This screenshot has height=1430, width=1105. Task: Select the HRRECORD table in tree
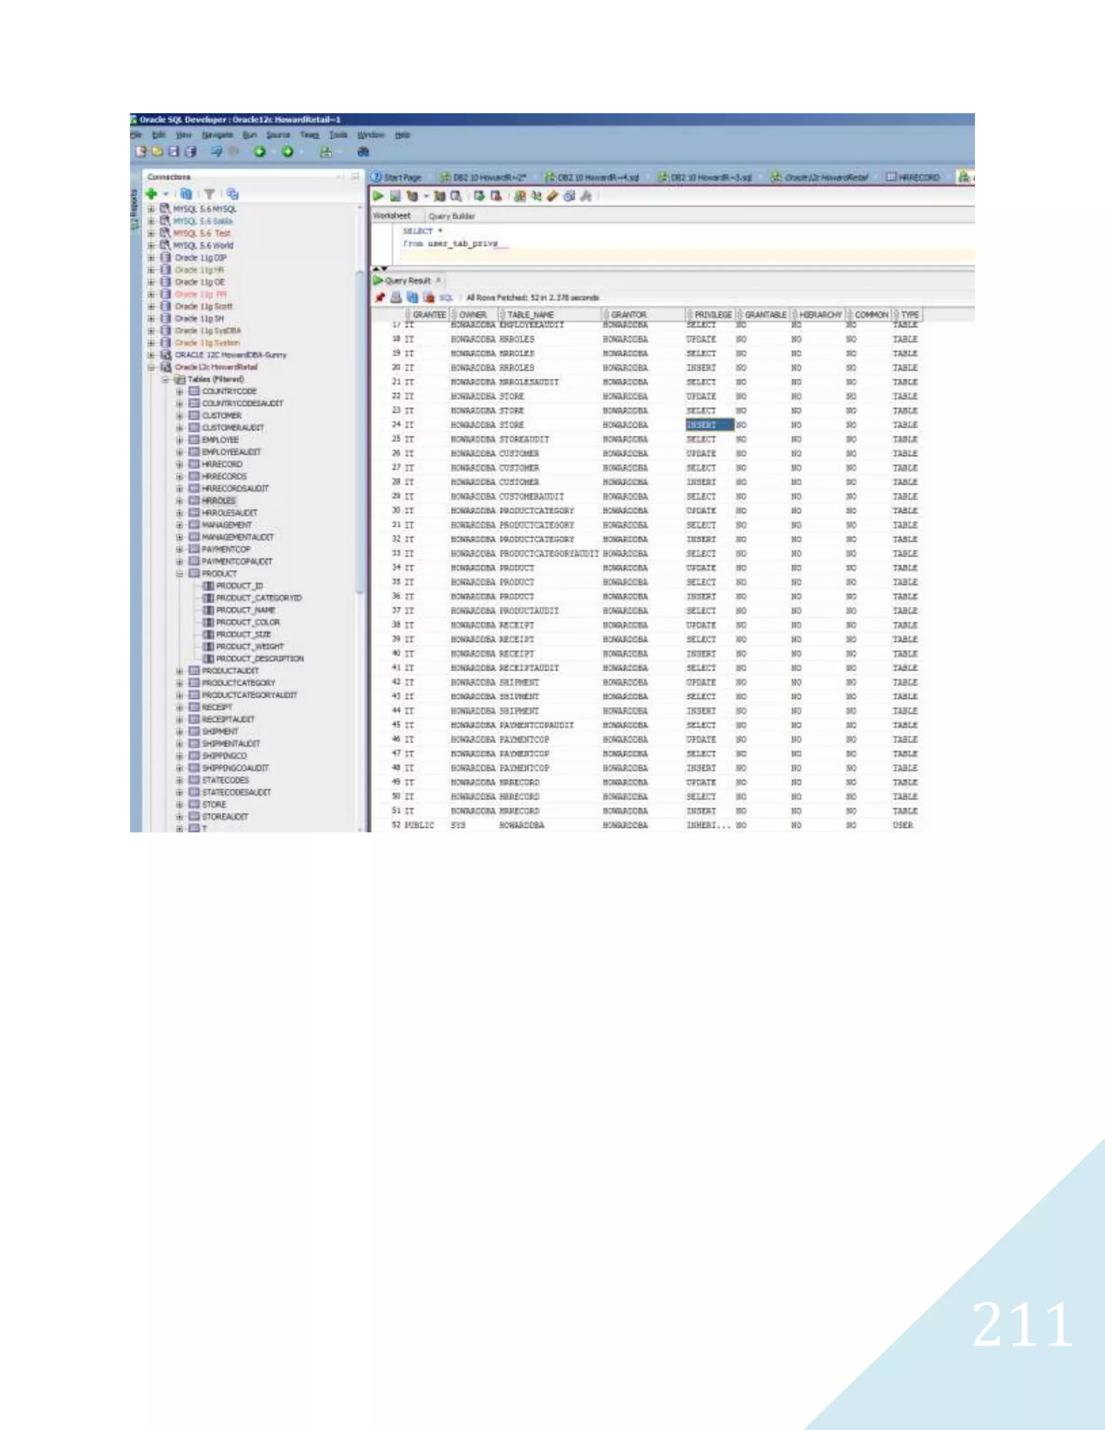click(222, 464)
